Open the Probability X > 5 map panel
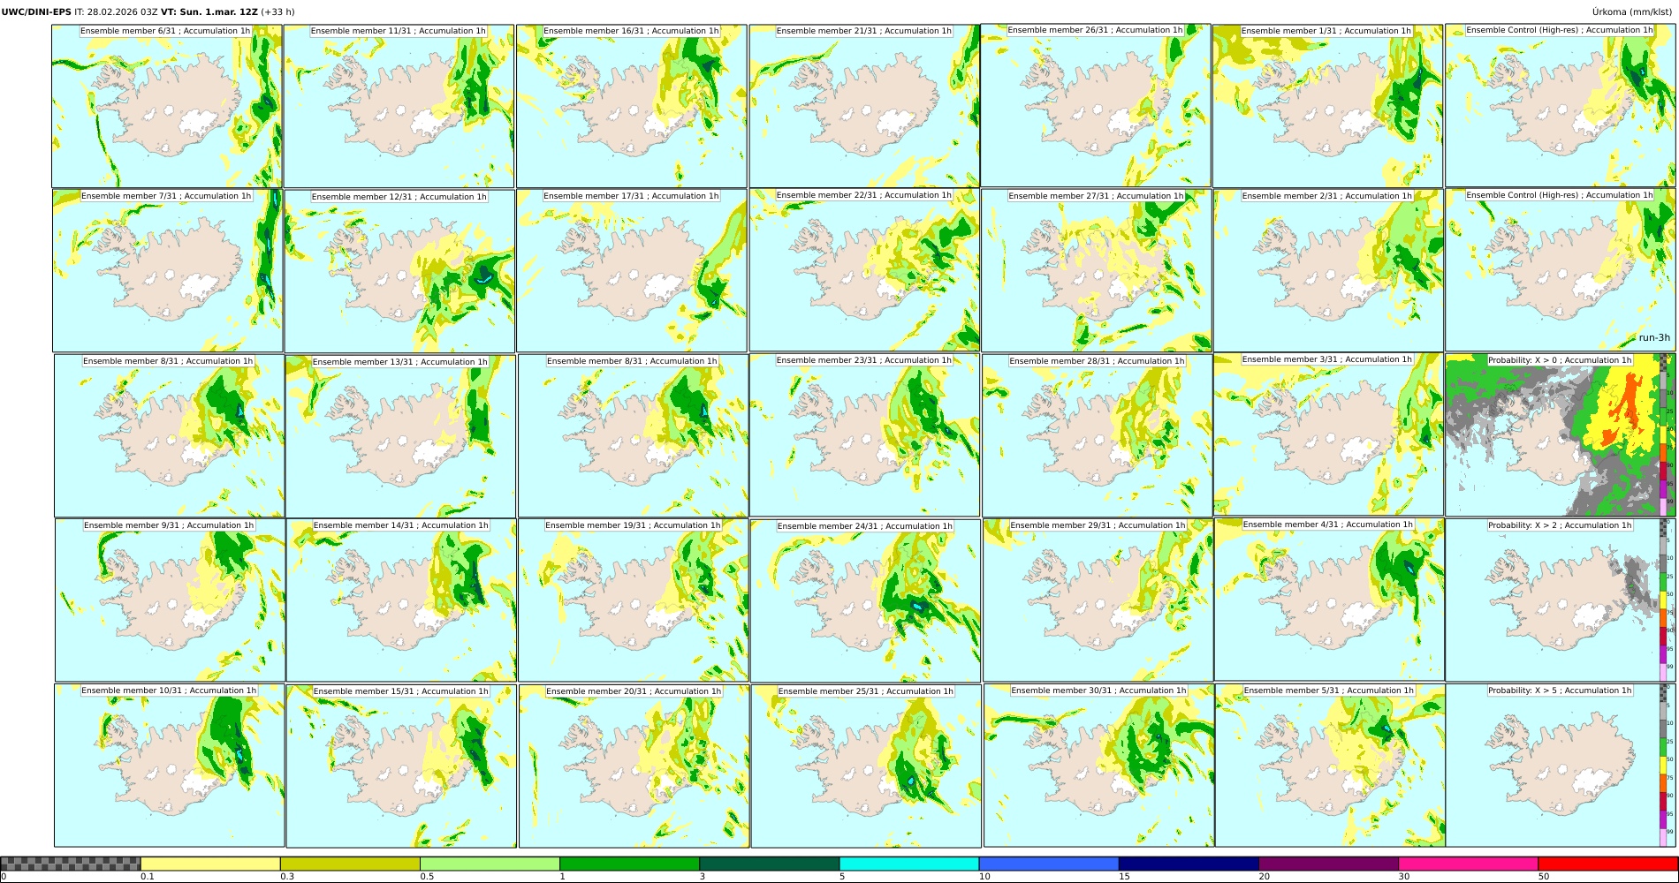This screenshot has width=1679, height=883. click(1561, 766)
